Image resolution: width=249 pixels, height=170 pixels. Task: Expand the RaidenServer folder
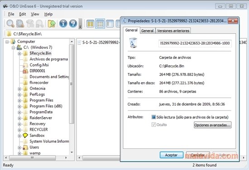(x=19, y=118)
